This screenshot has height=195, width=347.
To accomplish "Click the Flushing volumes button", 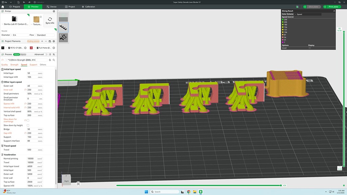I will point(33,41).
